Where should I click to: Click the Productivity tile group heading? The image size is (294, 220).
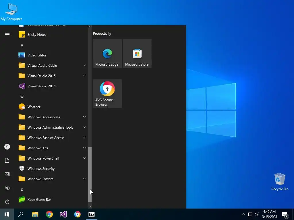[102, 34]
